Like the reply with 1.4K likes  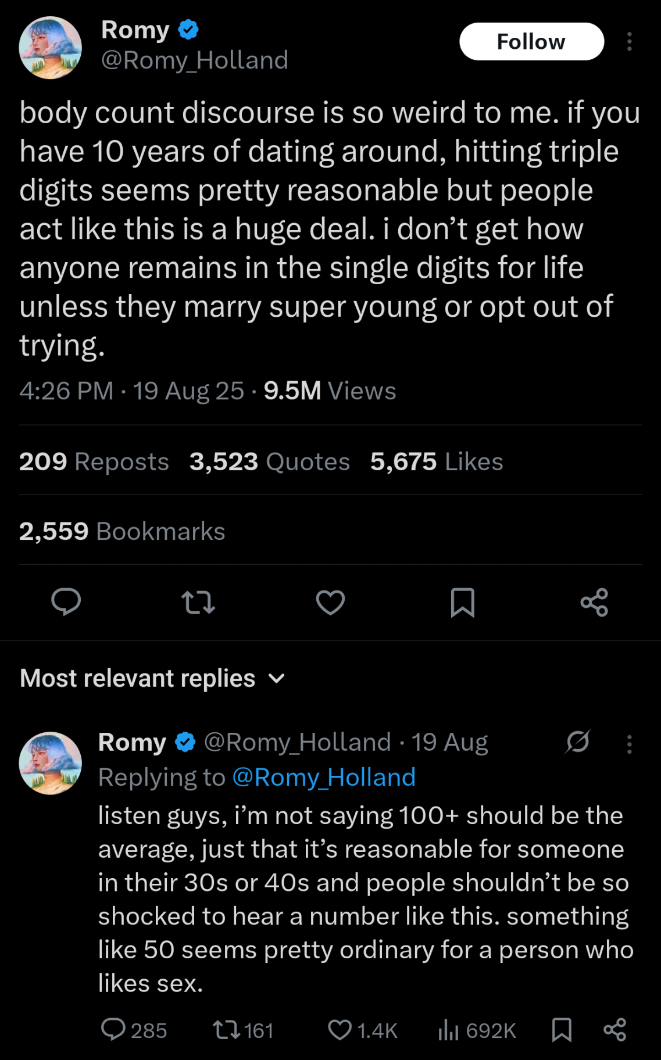point(340,1030)
